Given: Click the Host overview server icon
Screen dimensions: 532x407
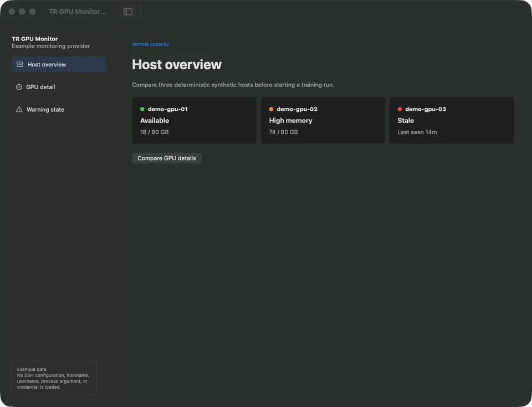Looking at the screenshot, I should tap(20, 64).
